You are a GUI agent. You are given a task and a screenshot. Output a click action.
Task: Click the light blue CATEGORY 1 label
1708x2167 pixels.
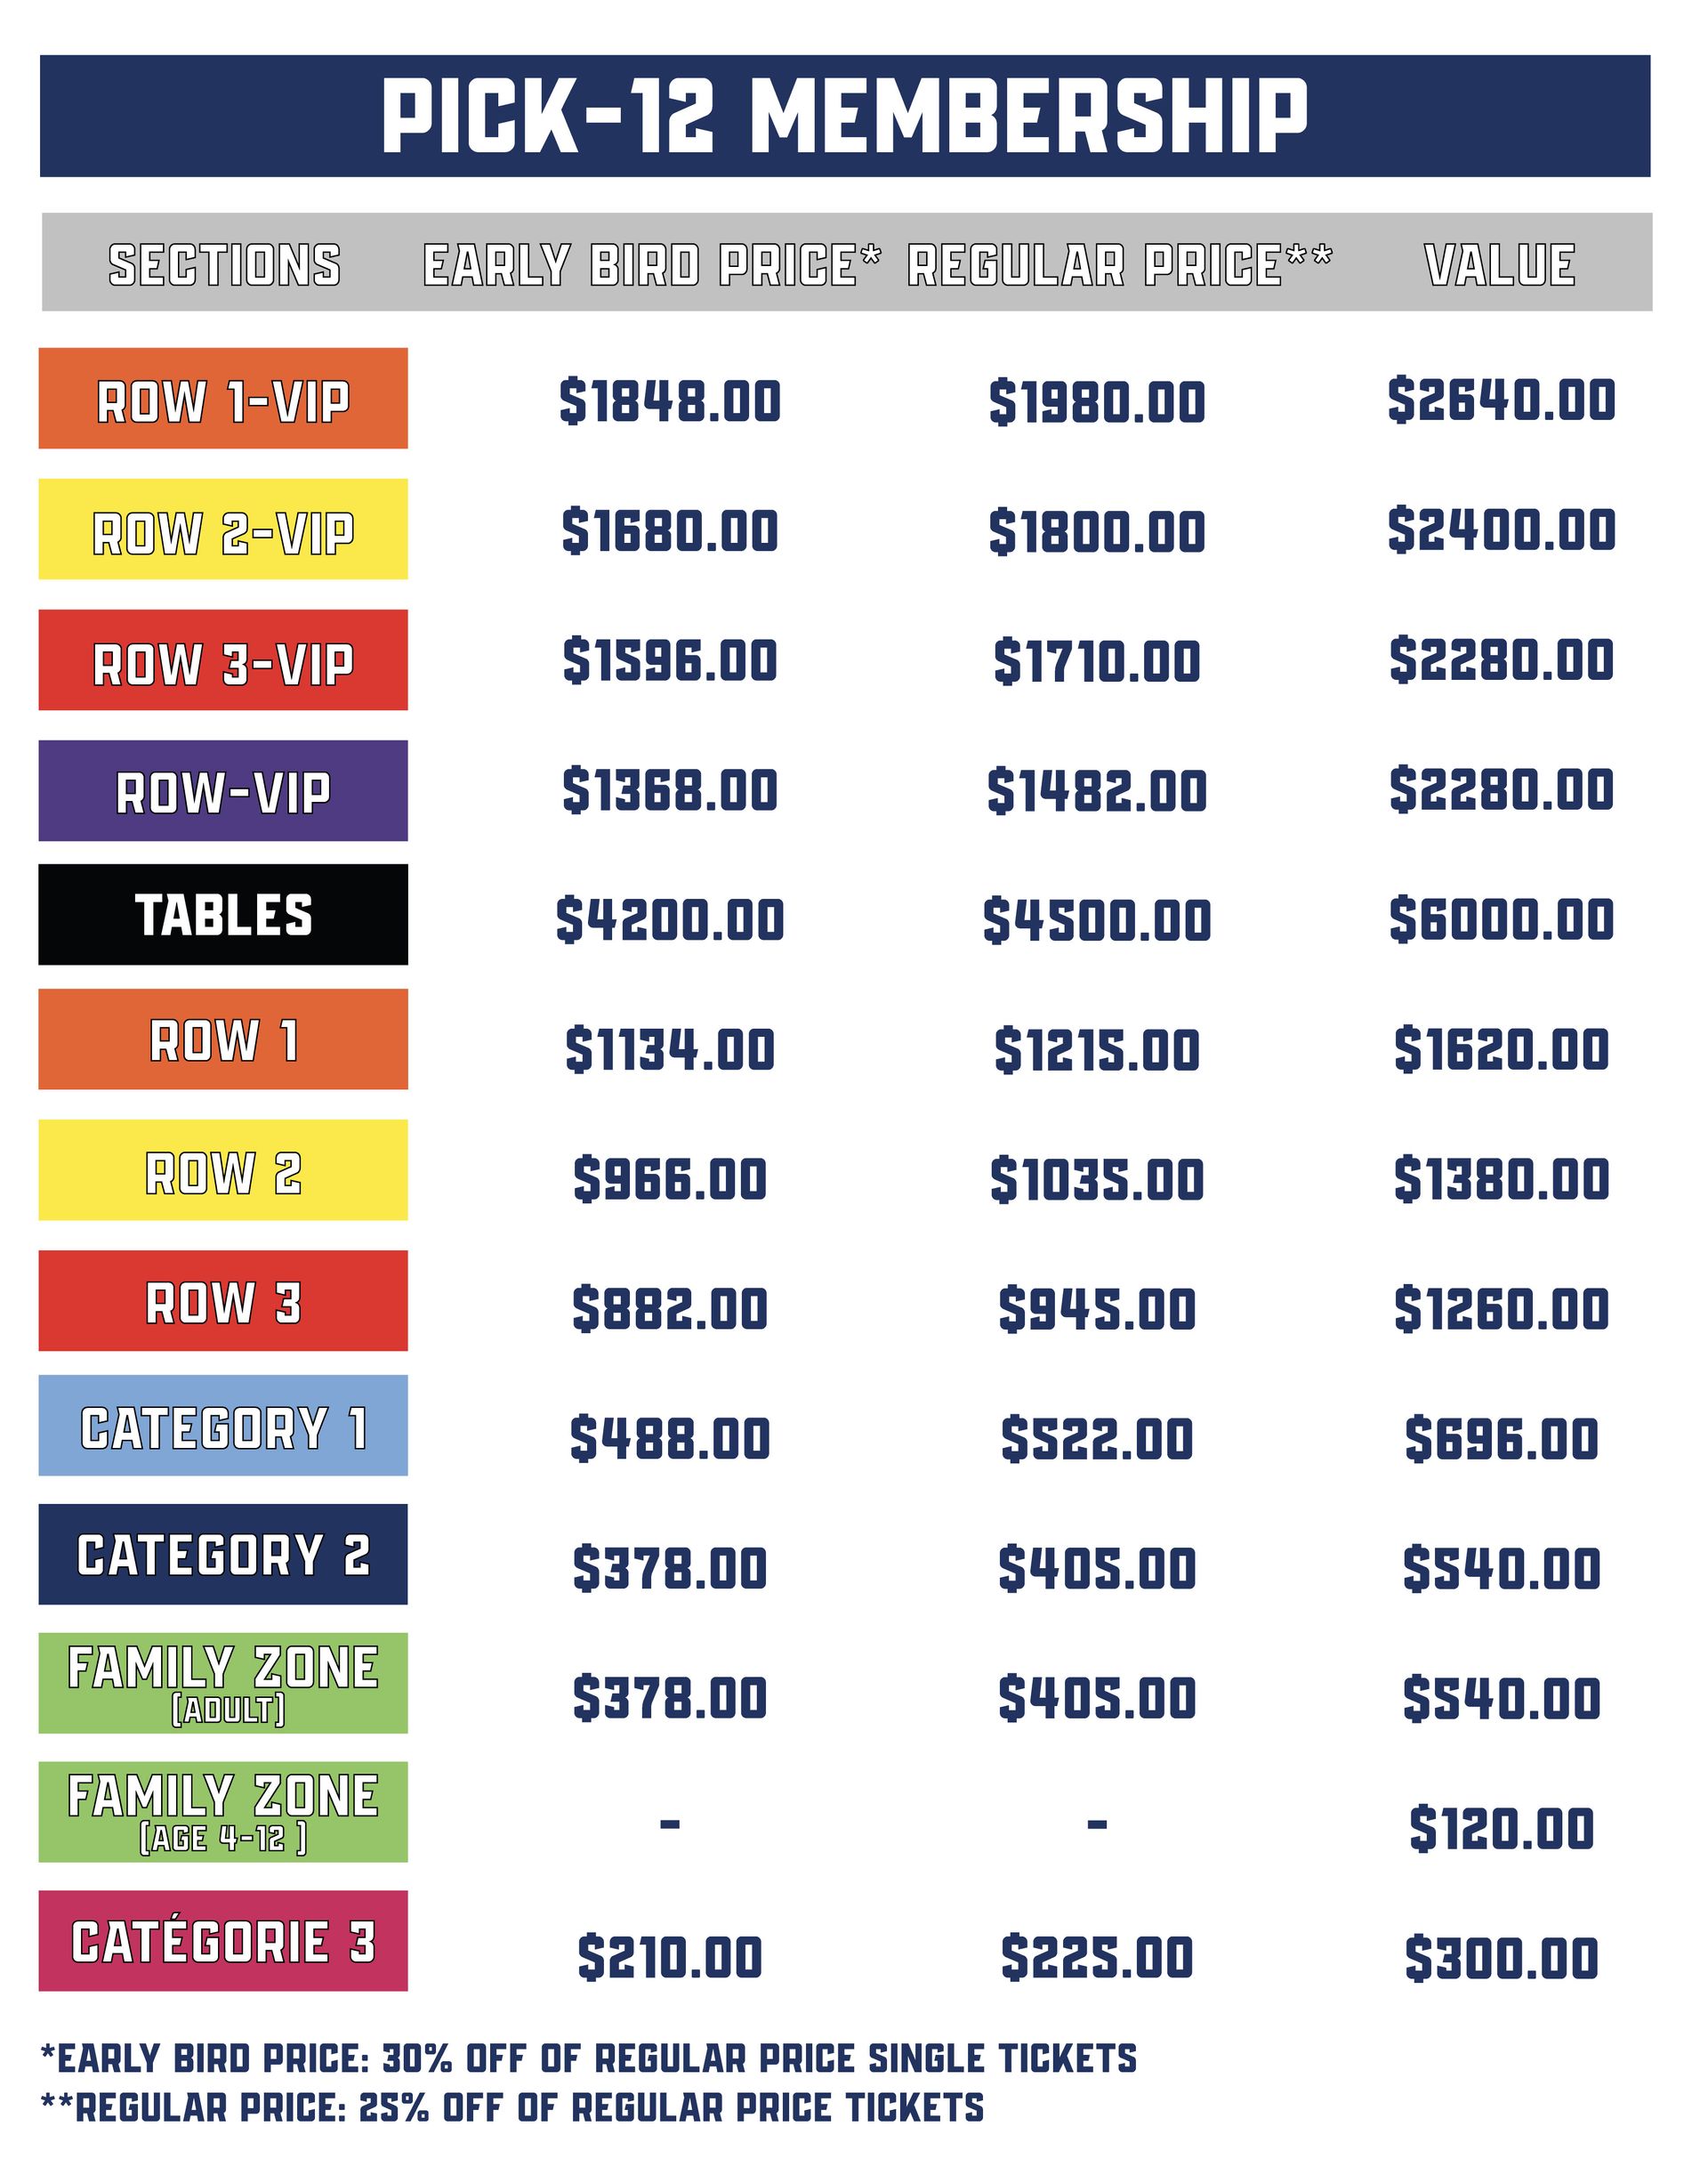click(223, 1425)
